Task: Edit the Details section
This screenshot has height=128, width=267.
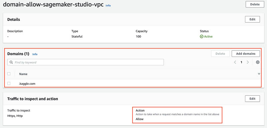Action: [x=252, y=19]
